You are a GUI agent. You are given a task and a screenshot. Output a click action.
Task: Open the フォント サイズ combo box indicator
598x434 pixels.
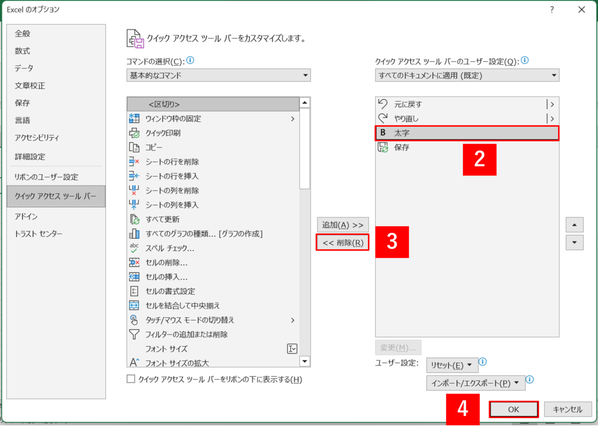click(x=292, y=349)
